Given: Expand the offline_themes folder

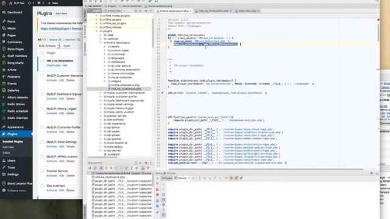Looking at the screenshot, I should point(96,27).
